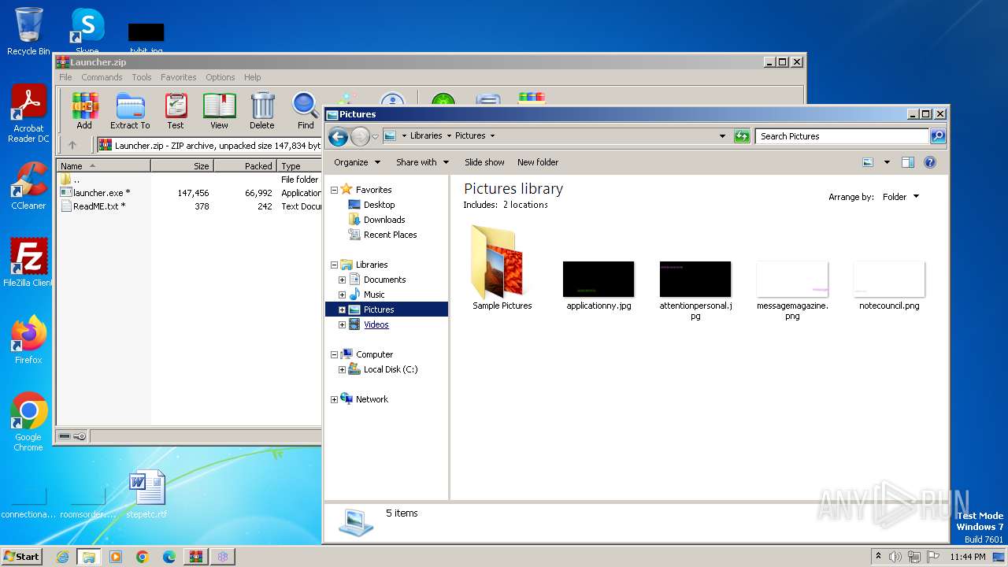Open the File menu in WinRAR

coord(65,77)
